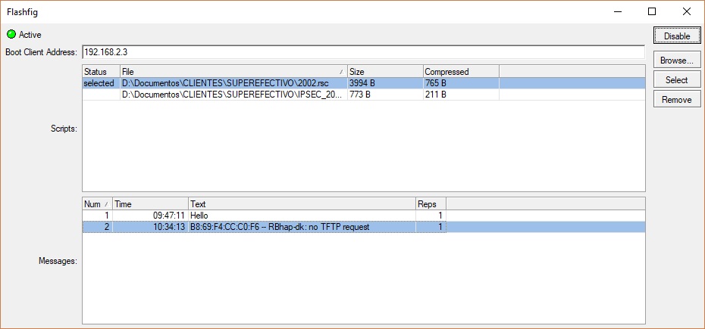Image resolution: width=705 pixels, height=329 pixels.
Task: Sort scripts by Size column header
Action: pyautogui.click(x=385, y=72)
